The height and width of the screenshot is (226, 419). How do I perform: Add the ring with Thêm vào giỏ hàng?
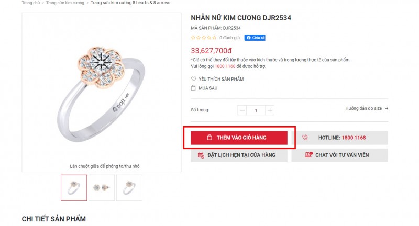(239, 138)
